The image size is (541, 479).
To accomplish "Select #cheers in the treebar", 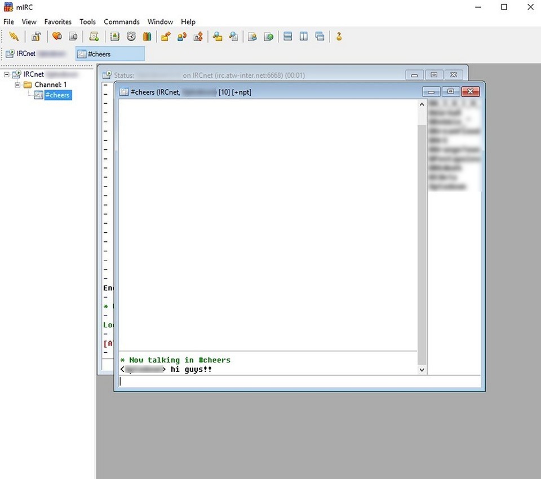I will 57,95.
